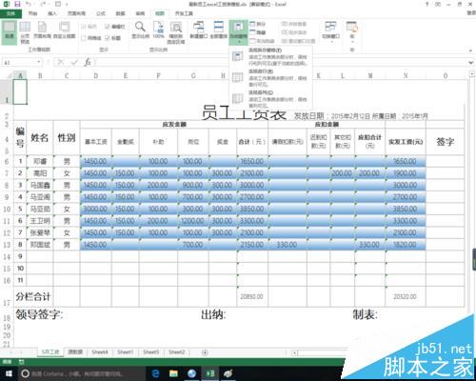The image size is (476, 381).
Task: Open File Explorer from the taskbar
Action: 173,373
